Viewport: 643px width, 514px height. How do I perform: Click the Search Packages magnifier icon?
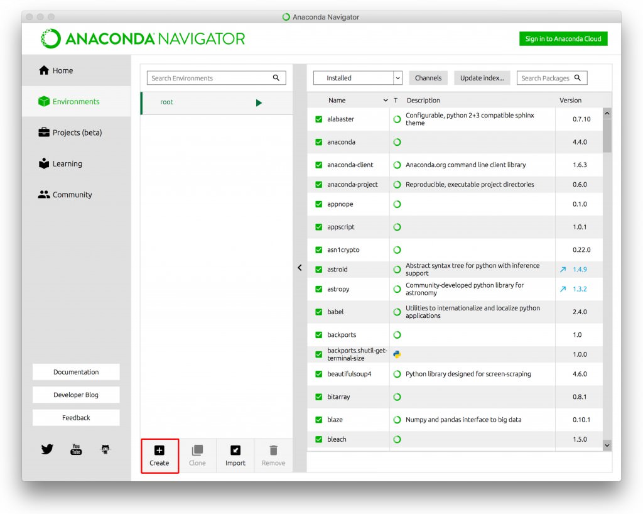pyautogui.click(x=578, y=77)
